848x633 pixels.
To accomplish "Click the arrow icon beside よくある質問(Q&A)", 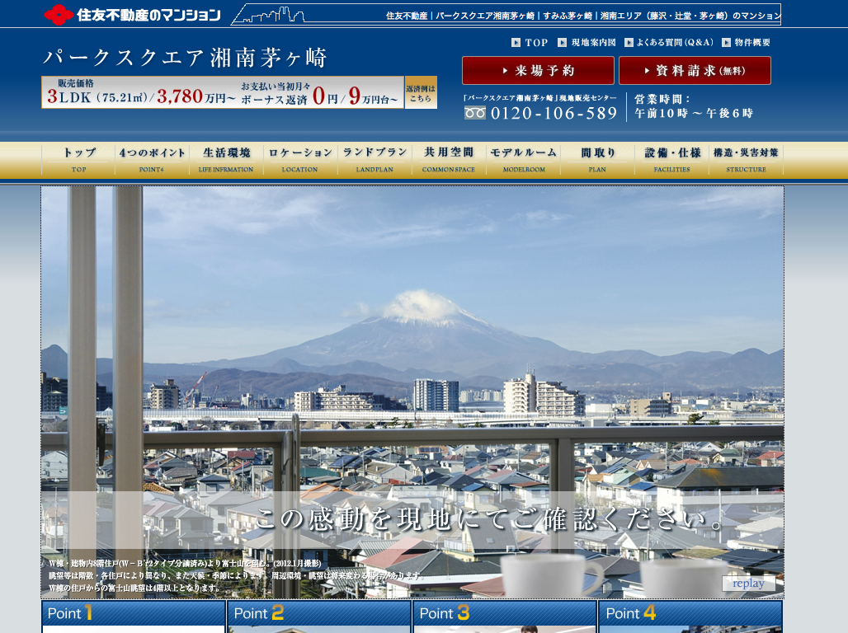I will [x=629, y=43].
